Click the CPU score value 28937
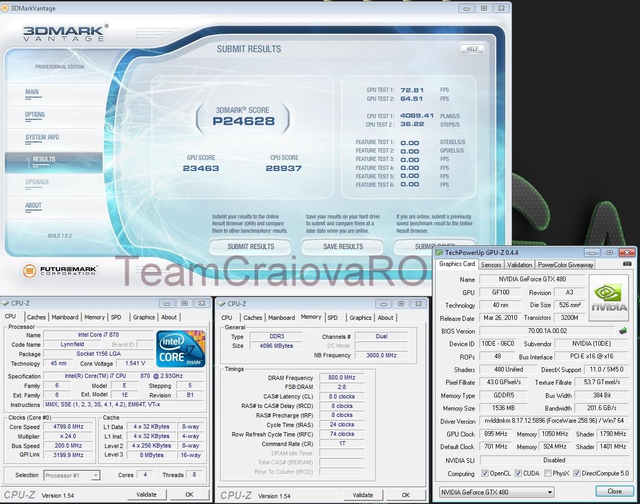Image resolution: width=640 pixels, height=504 pixels. click(x=284, y=168)
